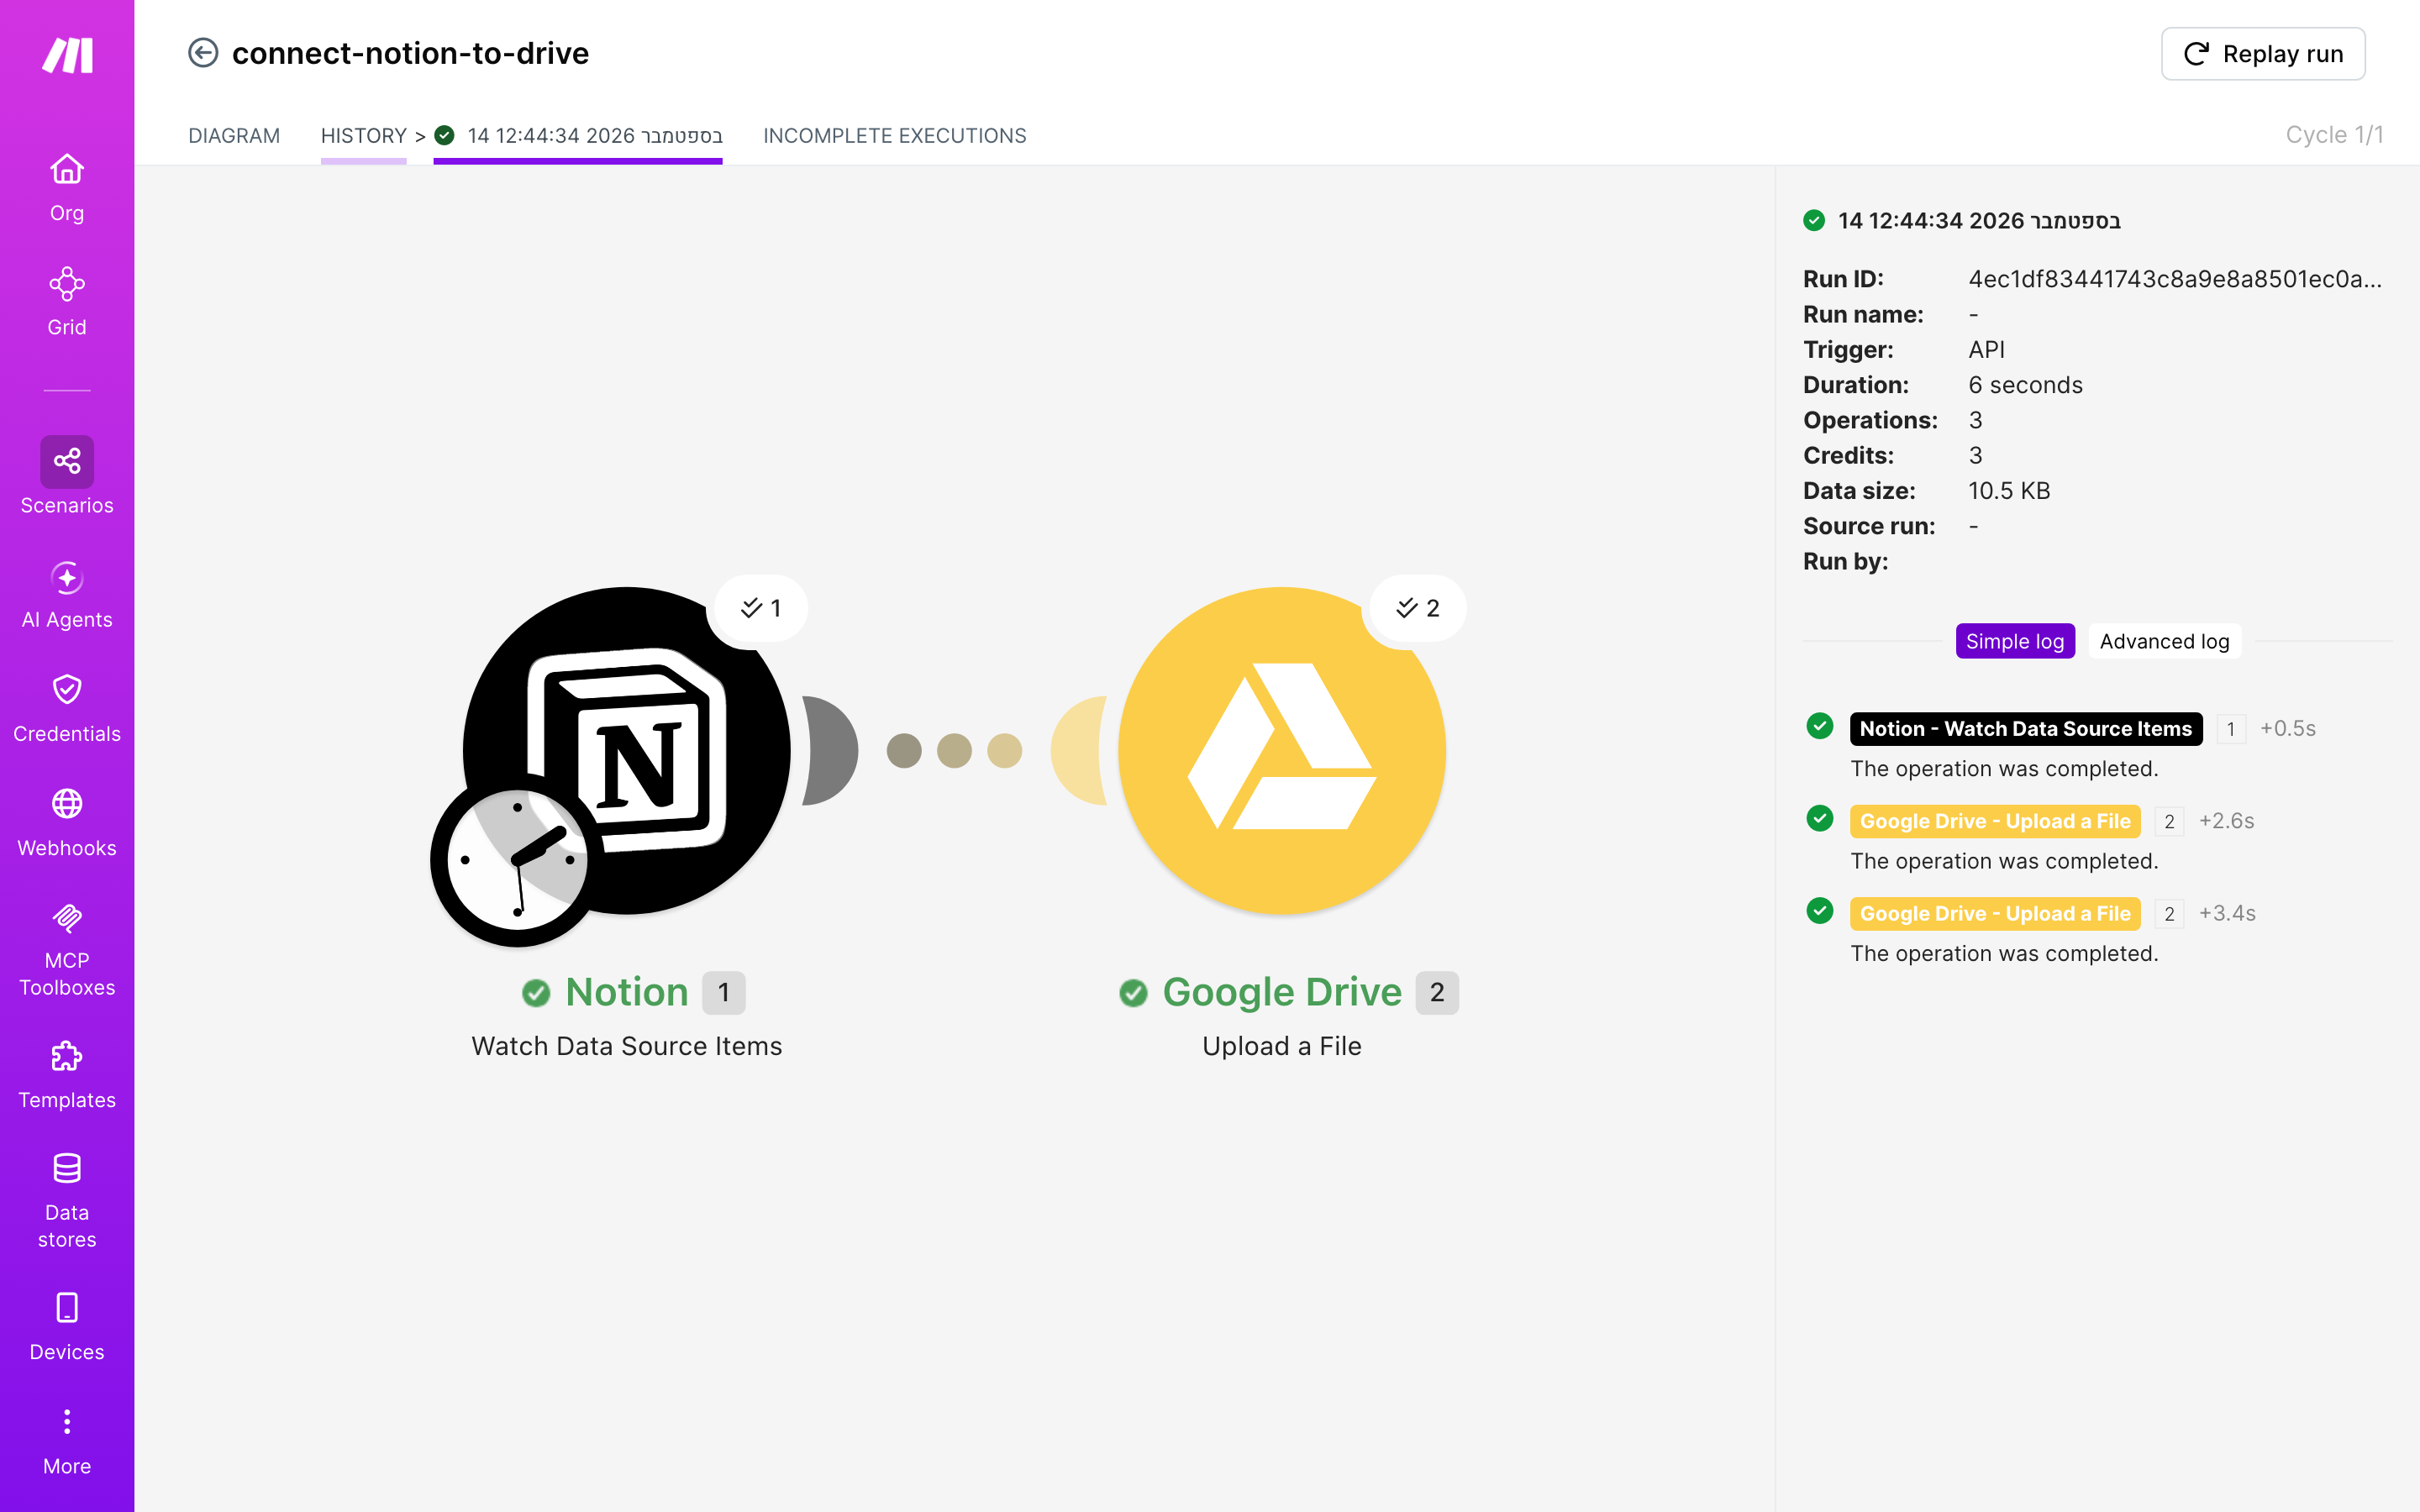Expand the More menu in the sidebar
This screenshot has width=2420, height=1512.
click(x=67, y=1442)
